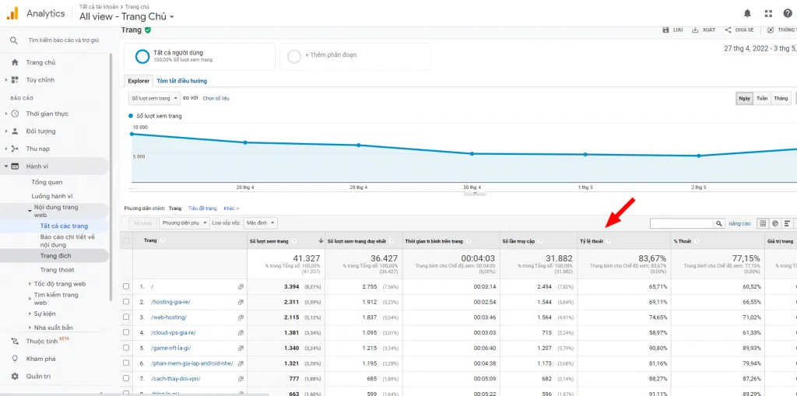This screenshot has height=396, width=797.
Task: Switch to pie chart percentage view
Action: click(x=775, y=223)
